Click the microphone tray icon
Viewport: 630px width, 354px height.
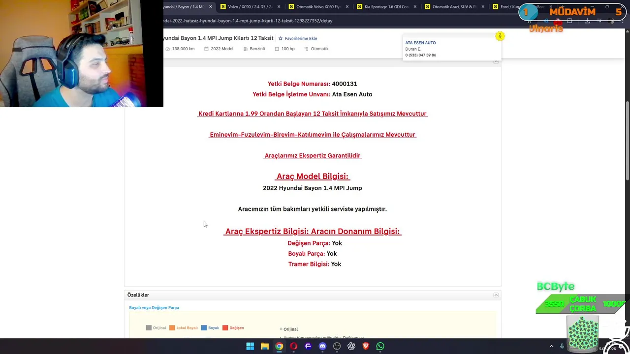(x=562, y=346)
